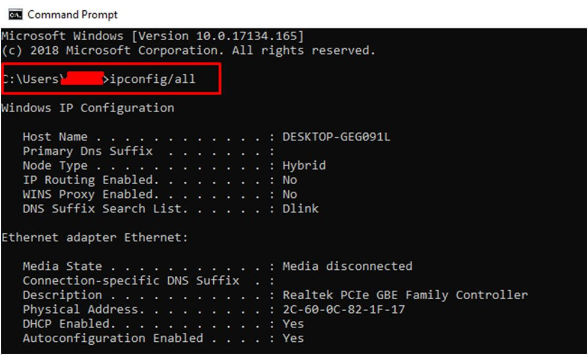Click the Ethernet adapter Ethernet heading
Image resolution: width=588 pixels, height=355 pixels.
pos(95,237)
